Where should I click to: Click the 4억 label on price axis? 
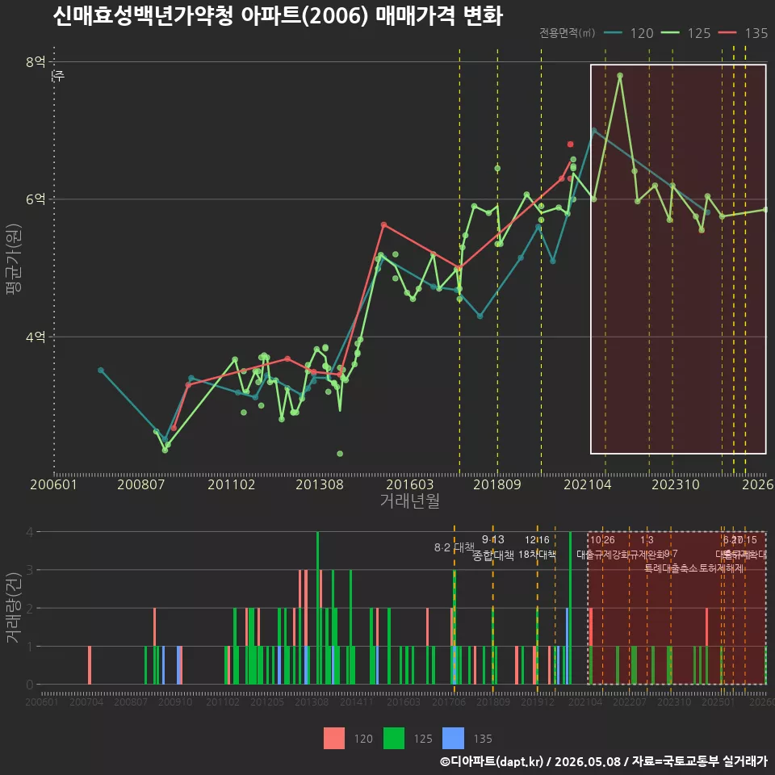[x=36, y=337]
